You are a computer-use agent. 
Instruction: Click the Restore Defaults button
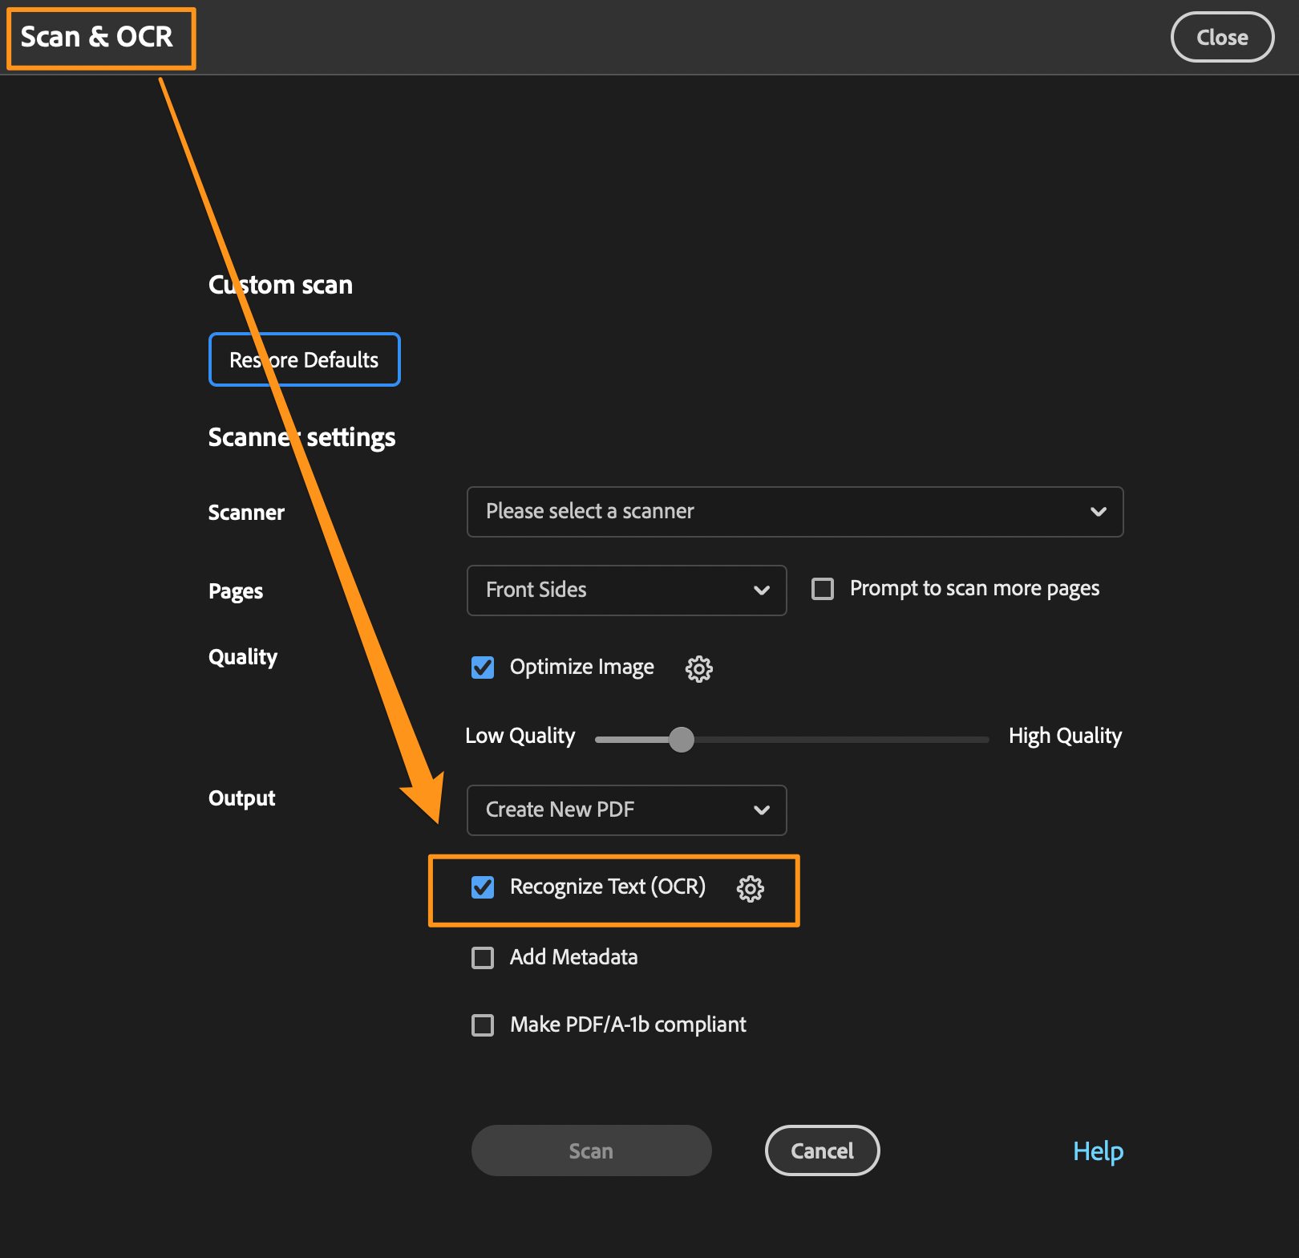[x=304, y=359]
